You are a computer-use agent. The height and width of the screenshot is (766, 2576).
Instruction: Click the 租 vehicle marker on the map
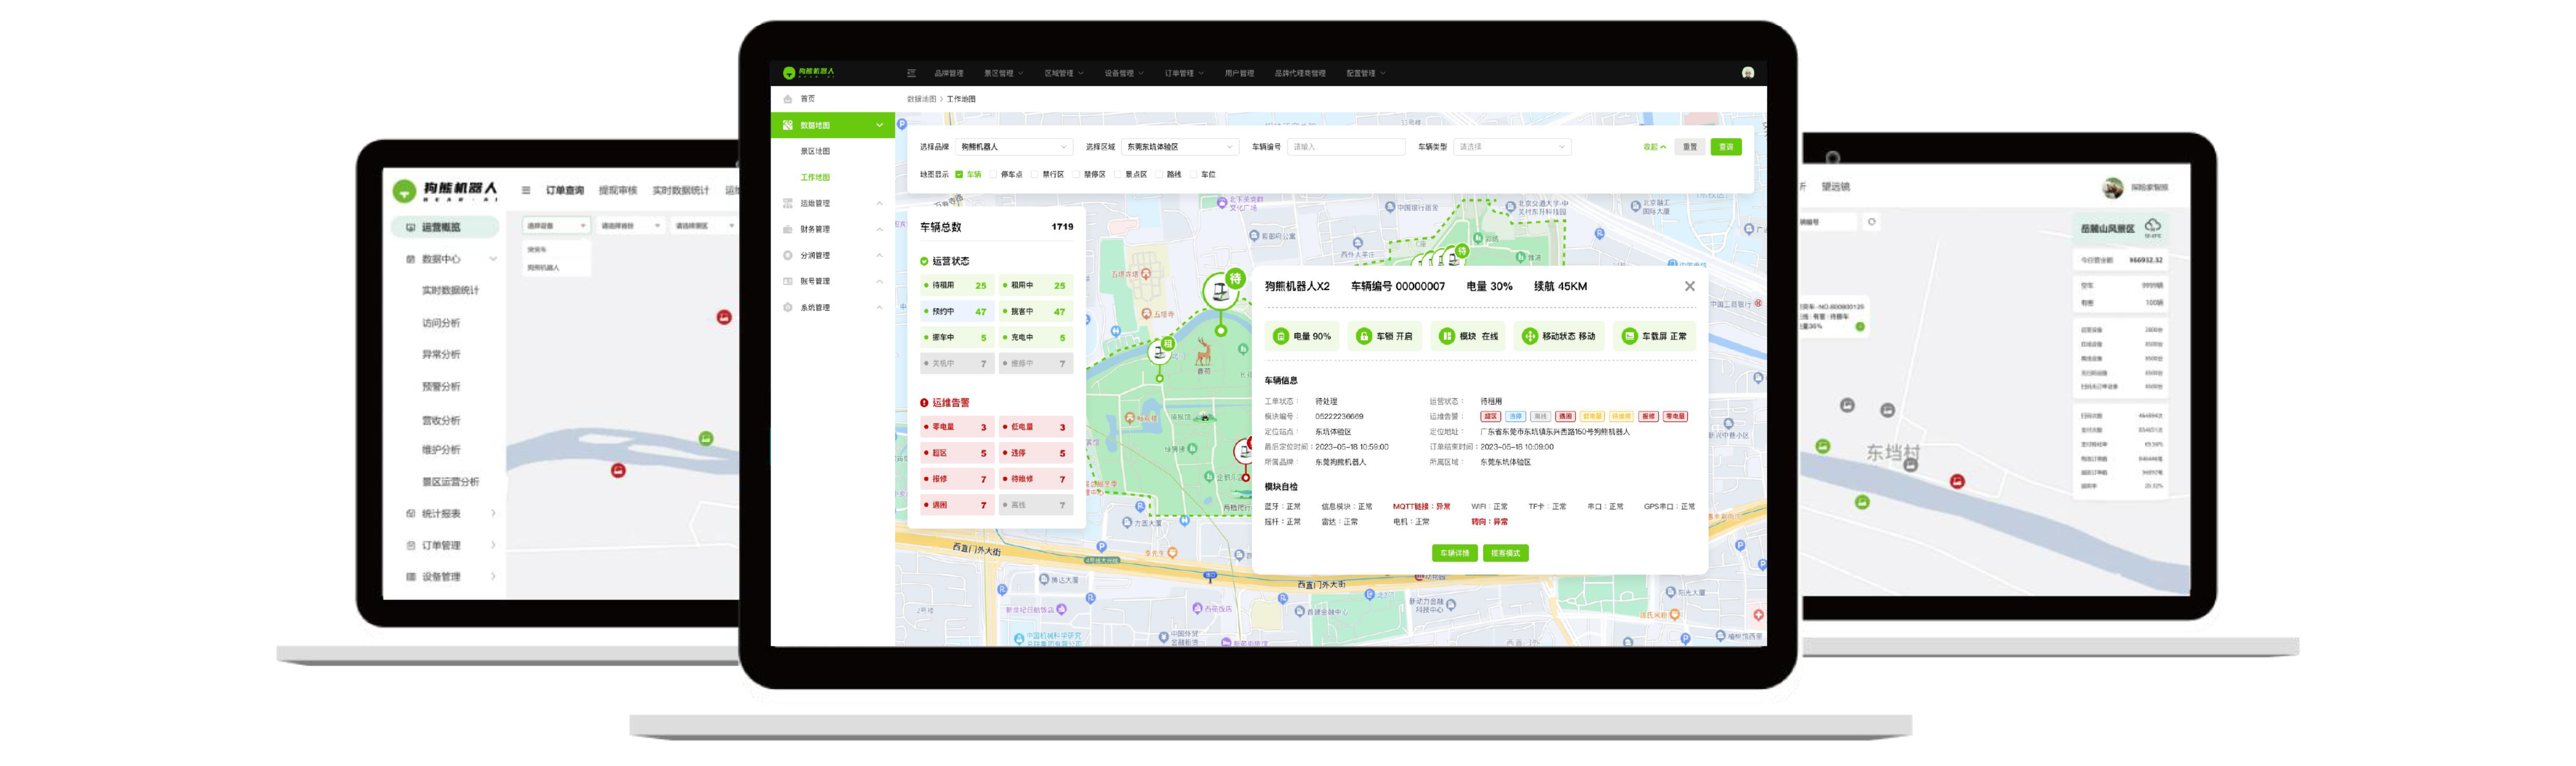click(1160, 351)
